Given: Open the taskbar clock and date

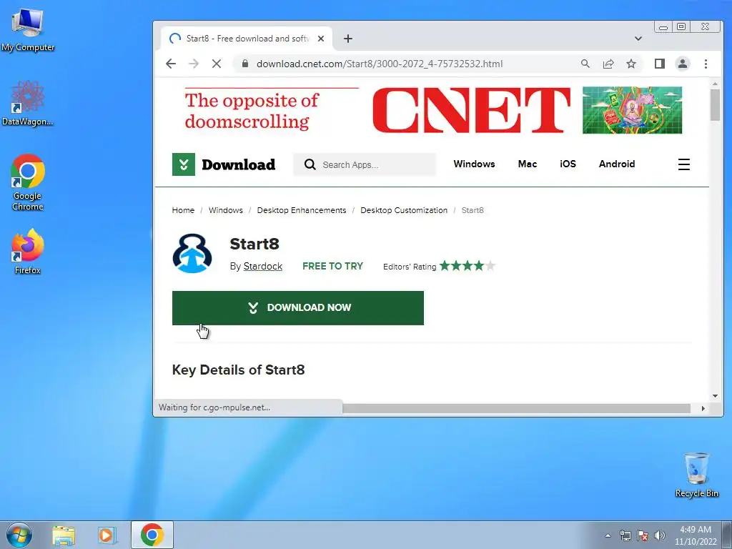Looking at the screenshot, I should point(695,535).
